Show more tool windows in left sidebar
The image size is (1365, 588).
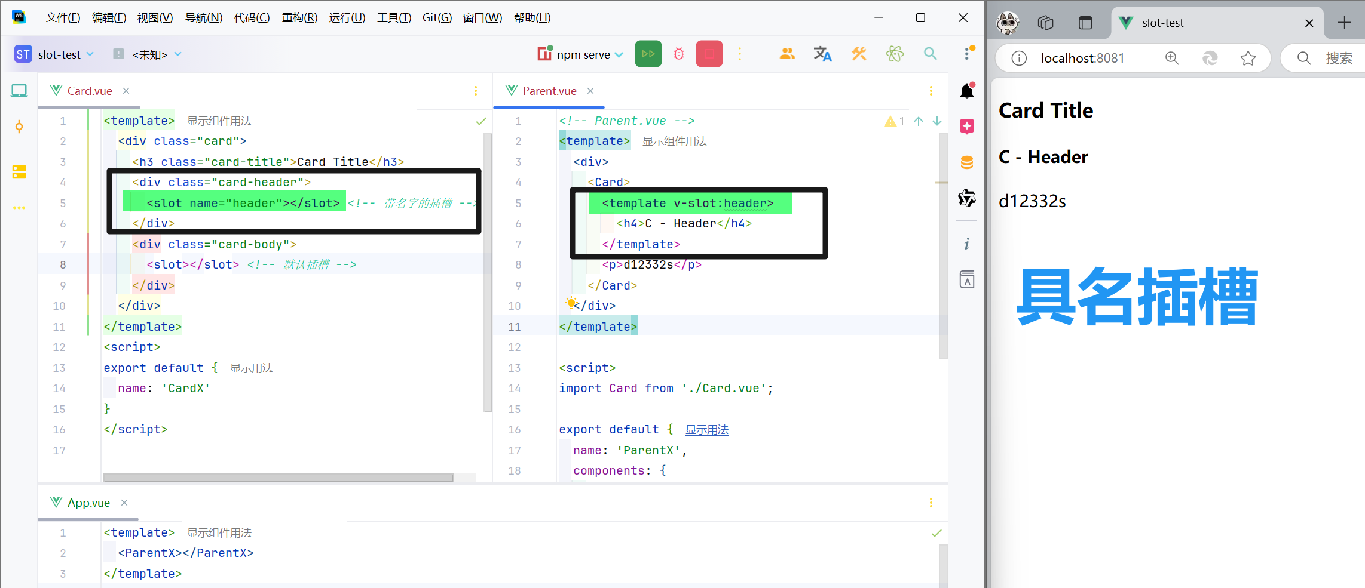tap(19, 208)
